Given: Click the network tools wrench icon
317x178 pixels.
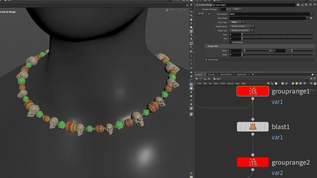Looking at the screenshot, I should 268,83.
